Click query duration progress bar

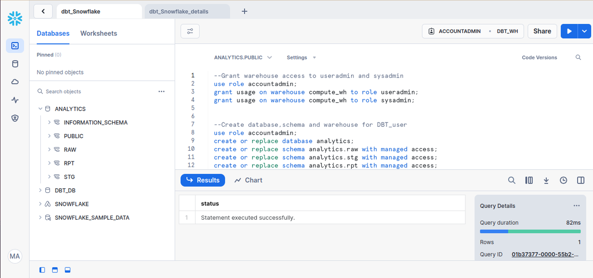pos(530,231)
